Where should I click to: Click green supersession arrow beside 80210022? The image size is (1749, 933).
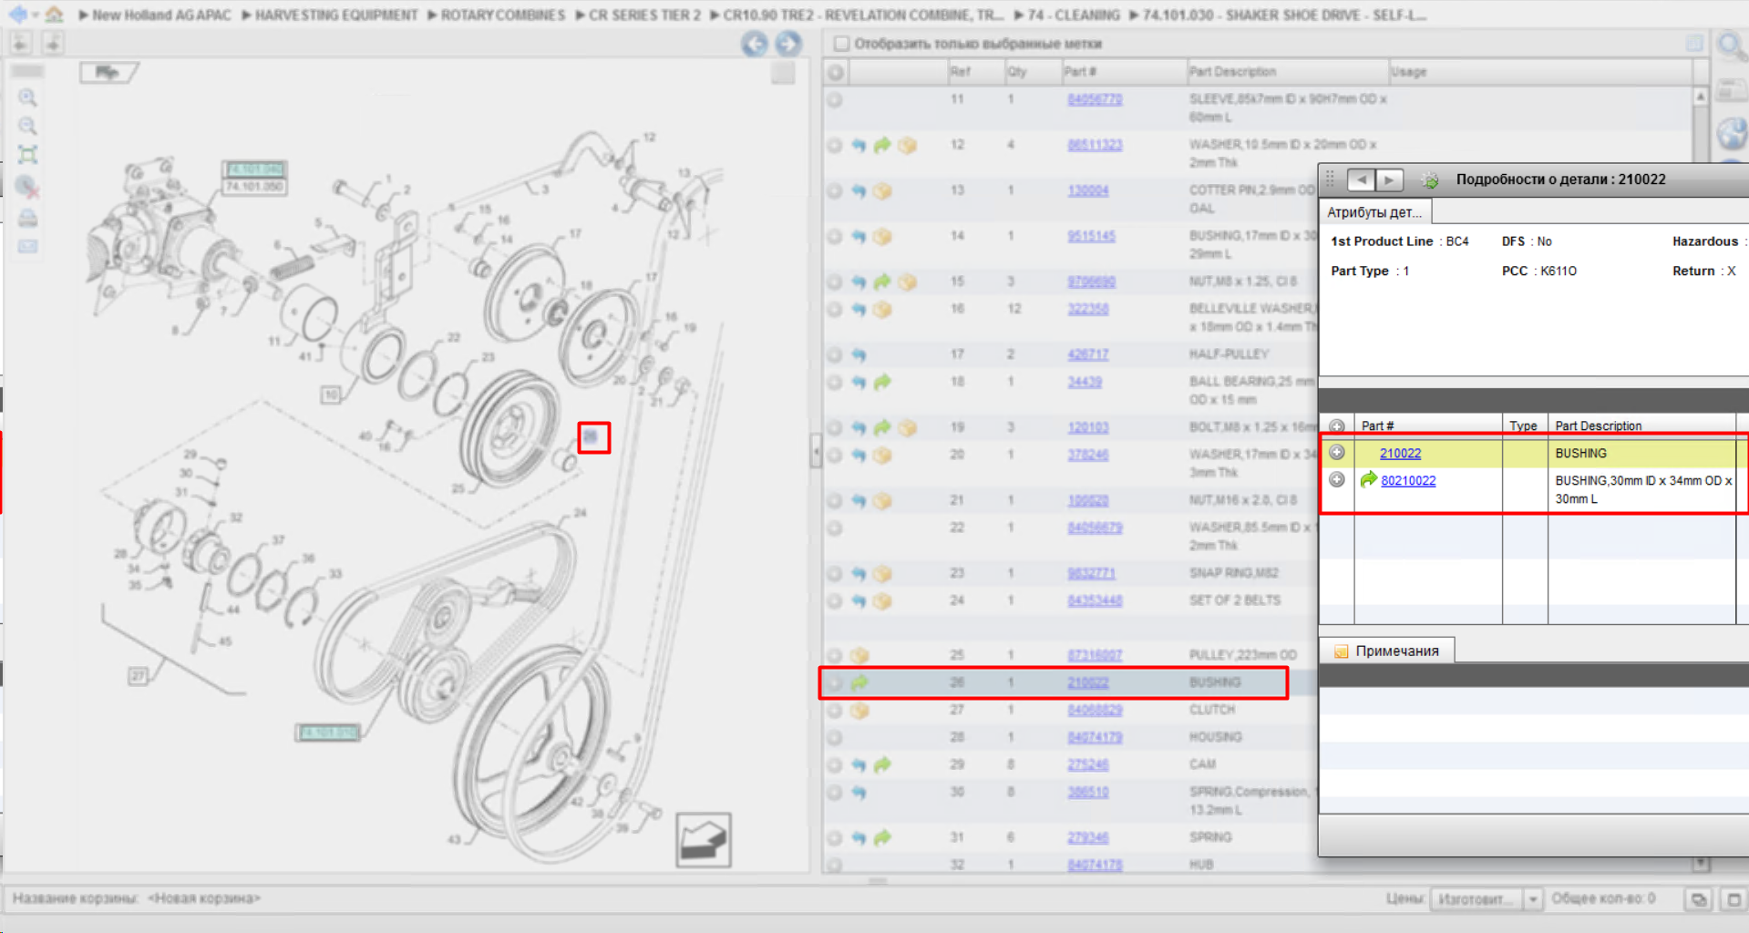tap(1368, 479)
